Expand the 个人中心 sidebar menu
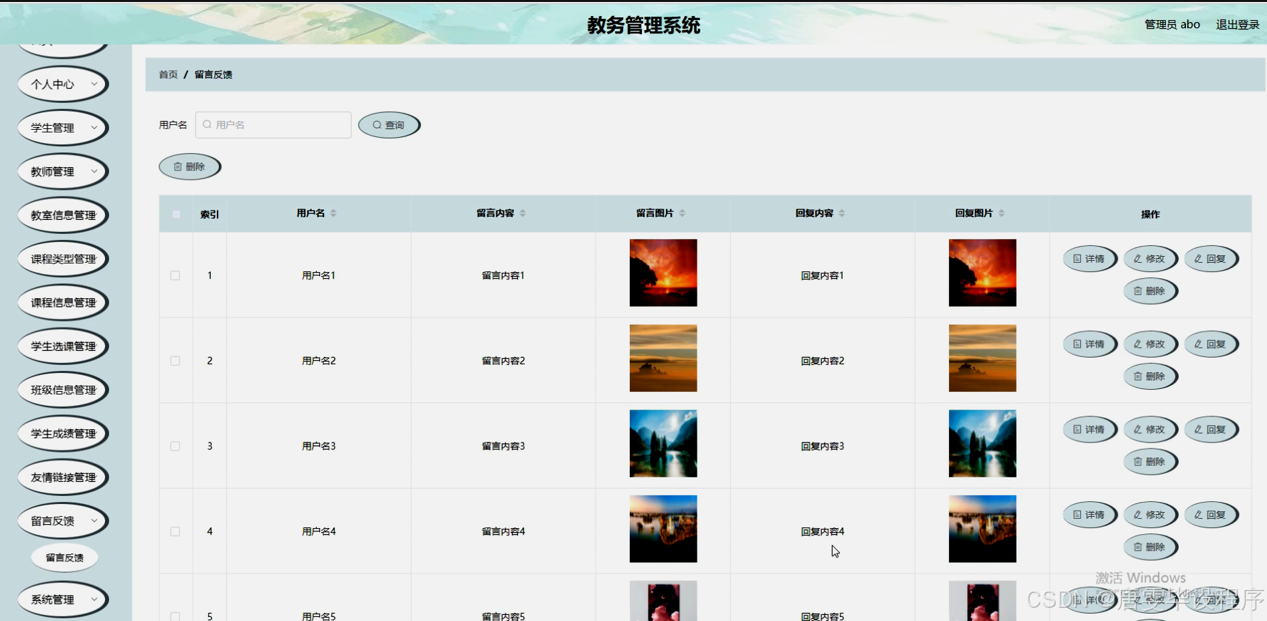The width and height of the screenshot is (1267, 621). tap(62, 84)
